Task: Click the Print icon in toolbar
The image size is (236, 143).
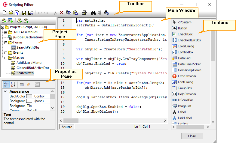Action: coord(84,13)
